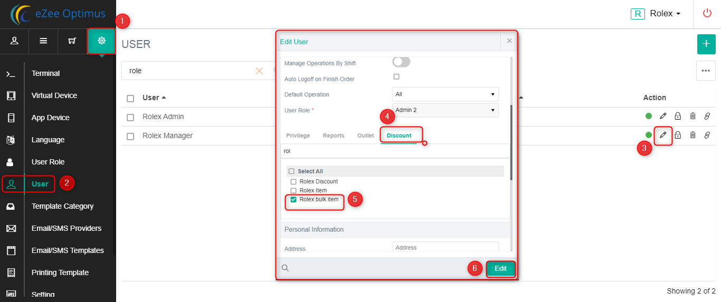Open the hamburger list section icon
Image resolution: width=721 pixels, height=302 pixels.
pyautogui.click(x=43, y=41)
